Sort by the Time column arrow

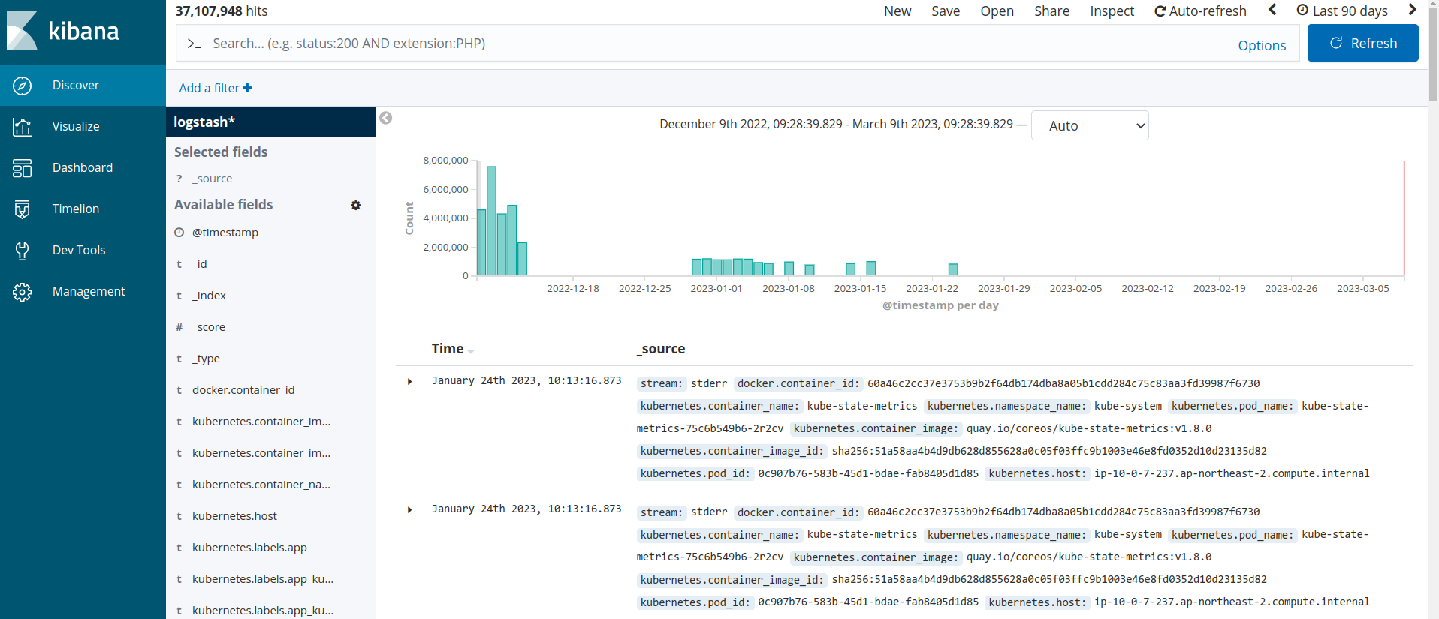471,351
